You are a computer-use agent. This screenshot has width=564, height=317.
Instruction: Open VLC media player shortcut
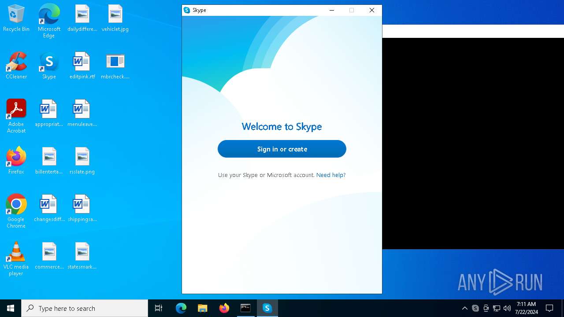16,258
